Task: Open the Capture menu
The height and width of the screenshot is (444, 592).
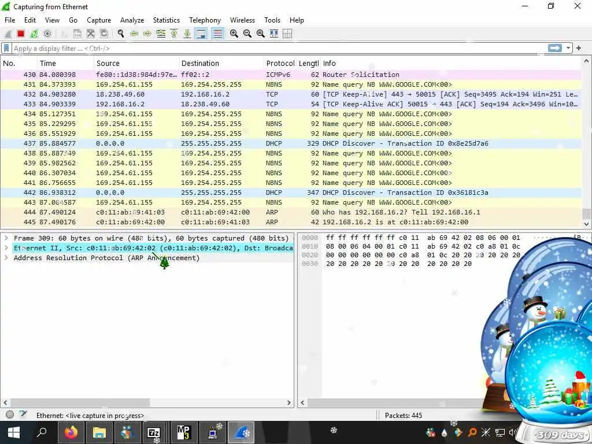Action: (x=99, y=20)
